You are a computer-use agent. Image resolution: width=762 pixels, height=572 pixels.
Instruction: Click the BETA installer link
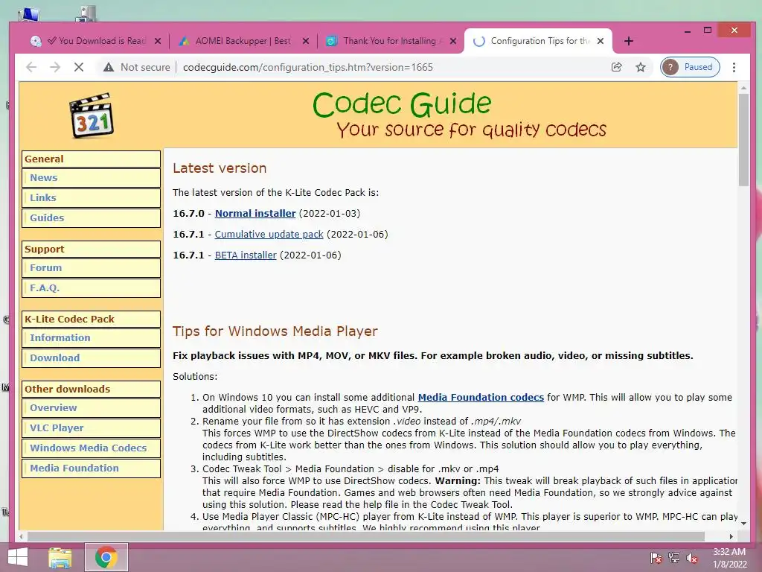(246, 255)
